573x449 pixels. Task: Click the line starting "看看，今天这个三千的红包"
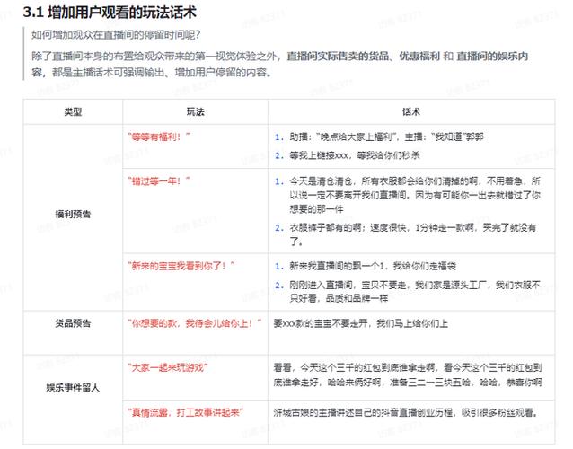coord(408,374)
